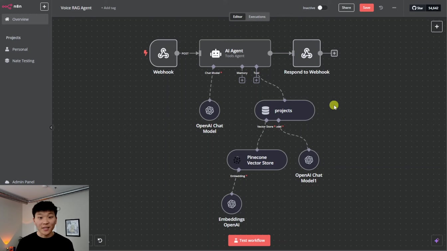Viewport: 447px width, 251px height.
Task: Open the AI assistant sparkle button
Action: (437, 240)
